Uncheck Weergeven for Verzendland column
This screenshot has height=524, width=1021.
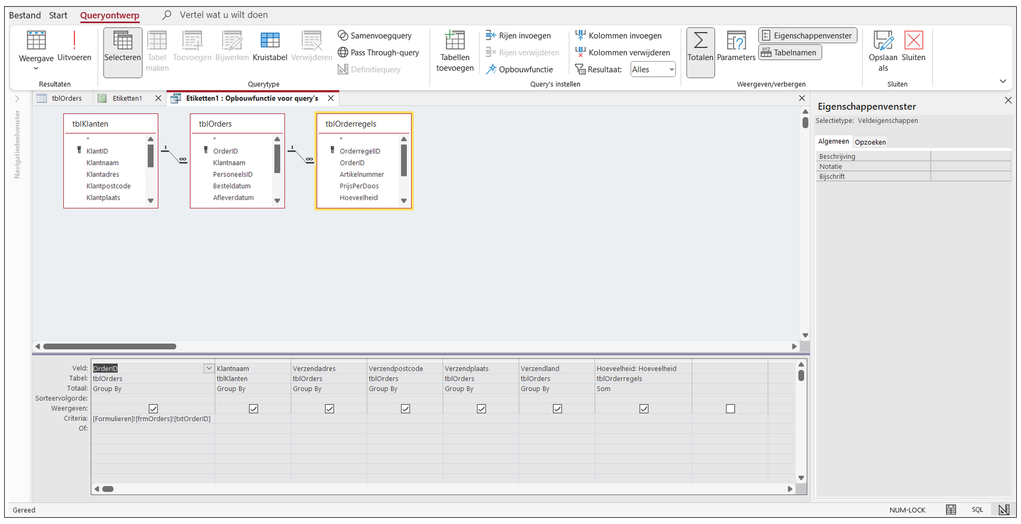click(x=557, y=409)
